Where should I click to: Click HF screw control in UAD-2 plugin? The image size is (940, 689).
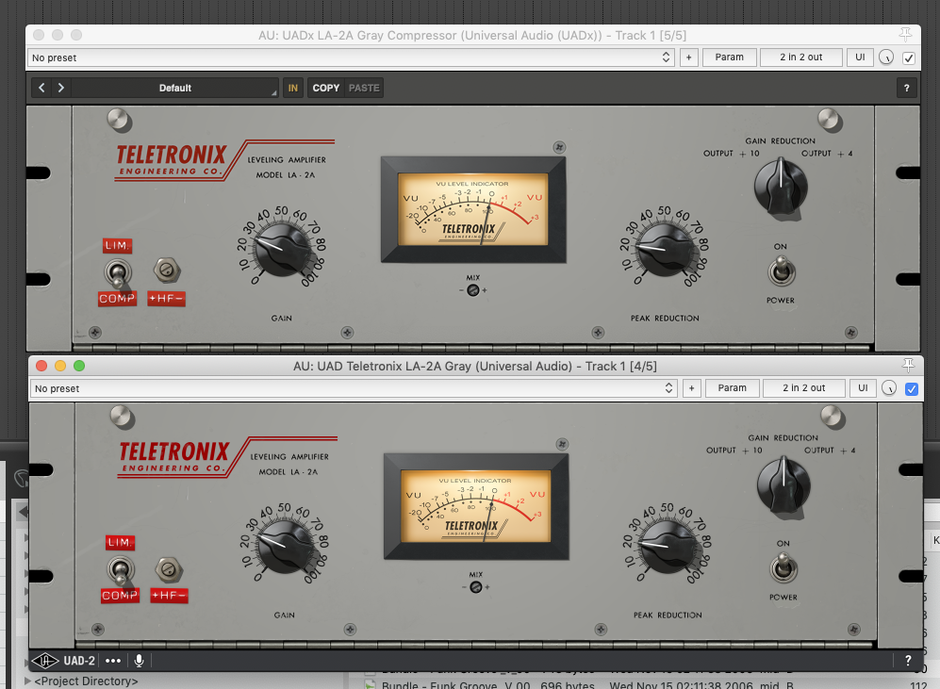pos(169,570)
